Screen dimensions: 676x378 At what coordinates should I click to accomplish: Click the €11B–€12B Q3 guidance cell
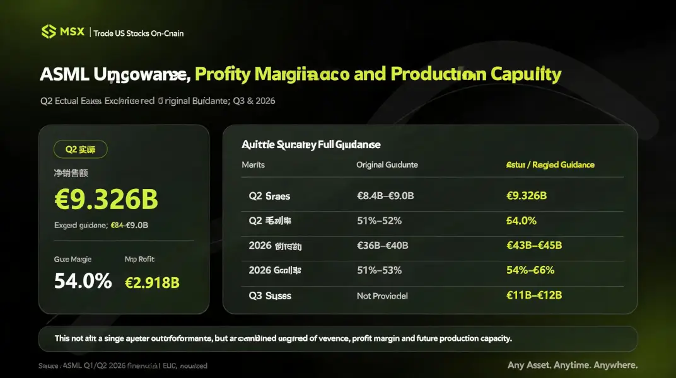[x=533, y=295]
